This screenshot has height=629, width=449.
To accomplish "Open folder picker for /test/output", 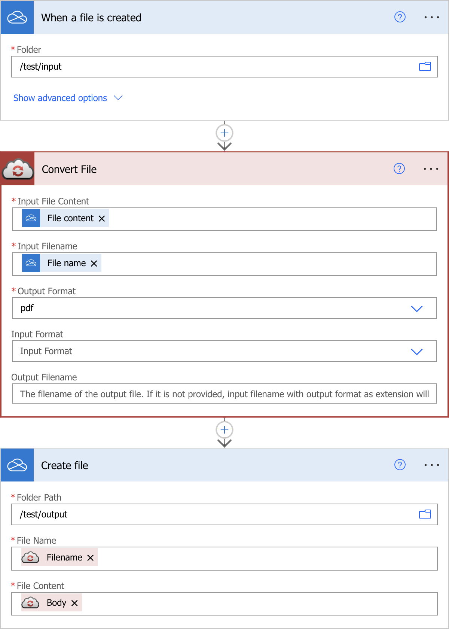I will coord(425,514).
